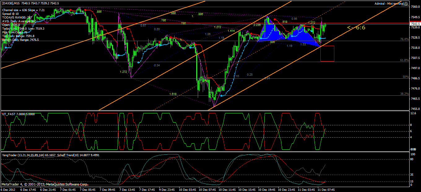Click the 1.618 harmonic ratio label
Image resolution: width=421 pixels, height=192 pixels.
click(x=173, y=94)
